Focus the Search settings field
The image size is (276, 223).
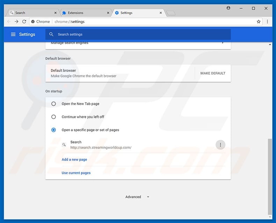click(x=138, y=34)
